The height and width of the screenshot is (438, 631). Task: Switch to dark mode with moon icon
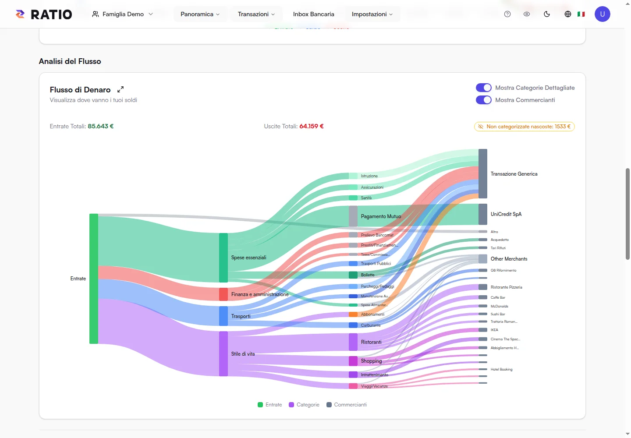click(x=547, y=14)
